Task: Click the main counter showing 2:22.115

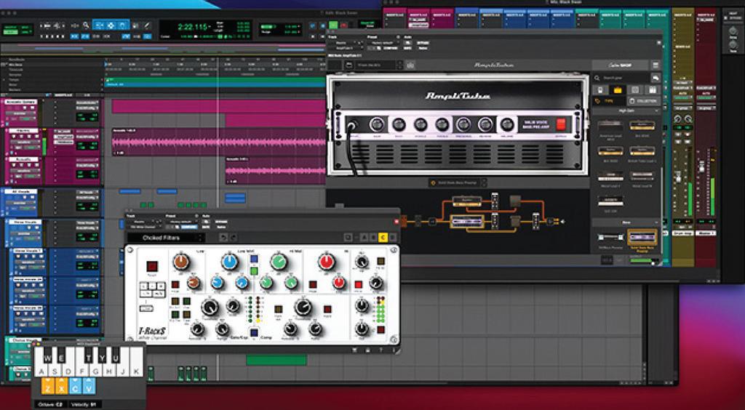Action: click(x=192, y=27)
